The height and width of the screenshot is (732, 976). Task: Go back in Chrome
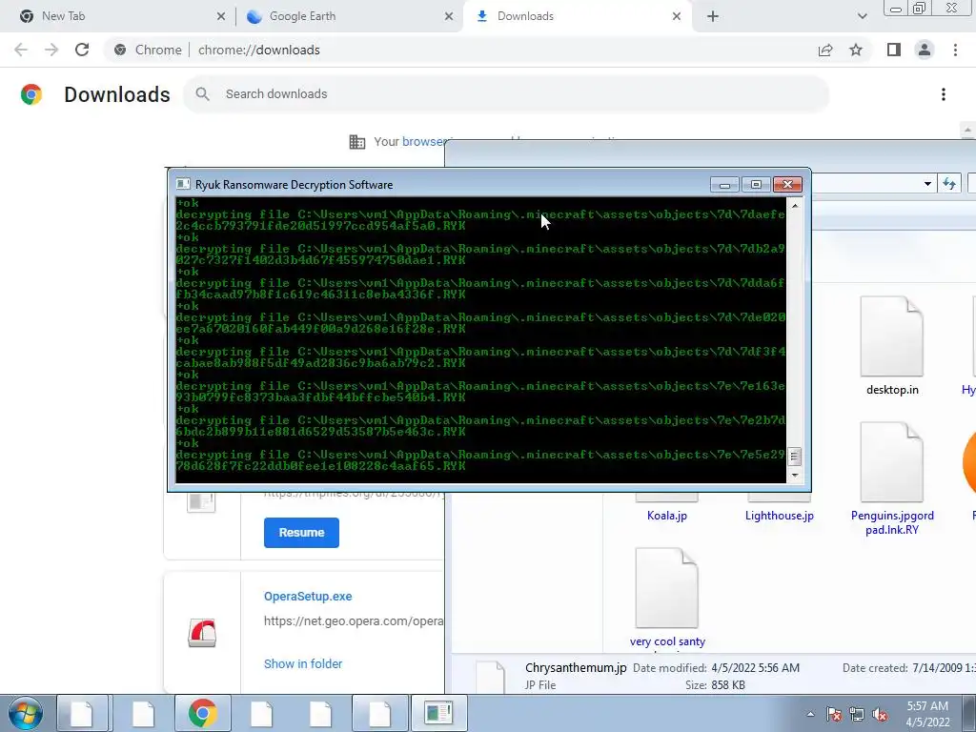pyautogui.click(x=21, y=50)
